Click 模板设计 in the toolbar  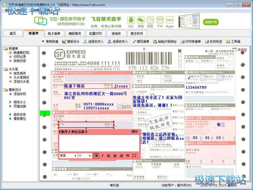(71, 41)
